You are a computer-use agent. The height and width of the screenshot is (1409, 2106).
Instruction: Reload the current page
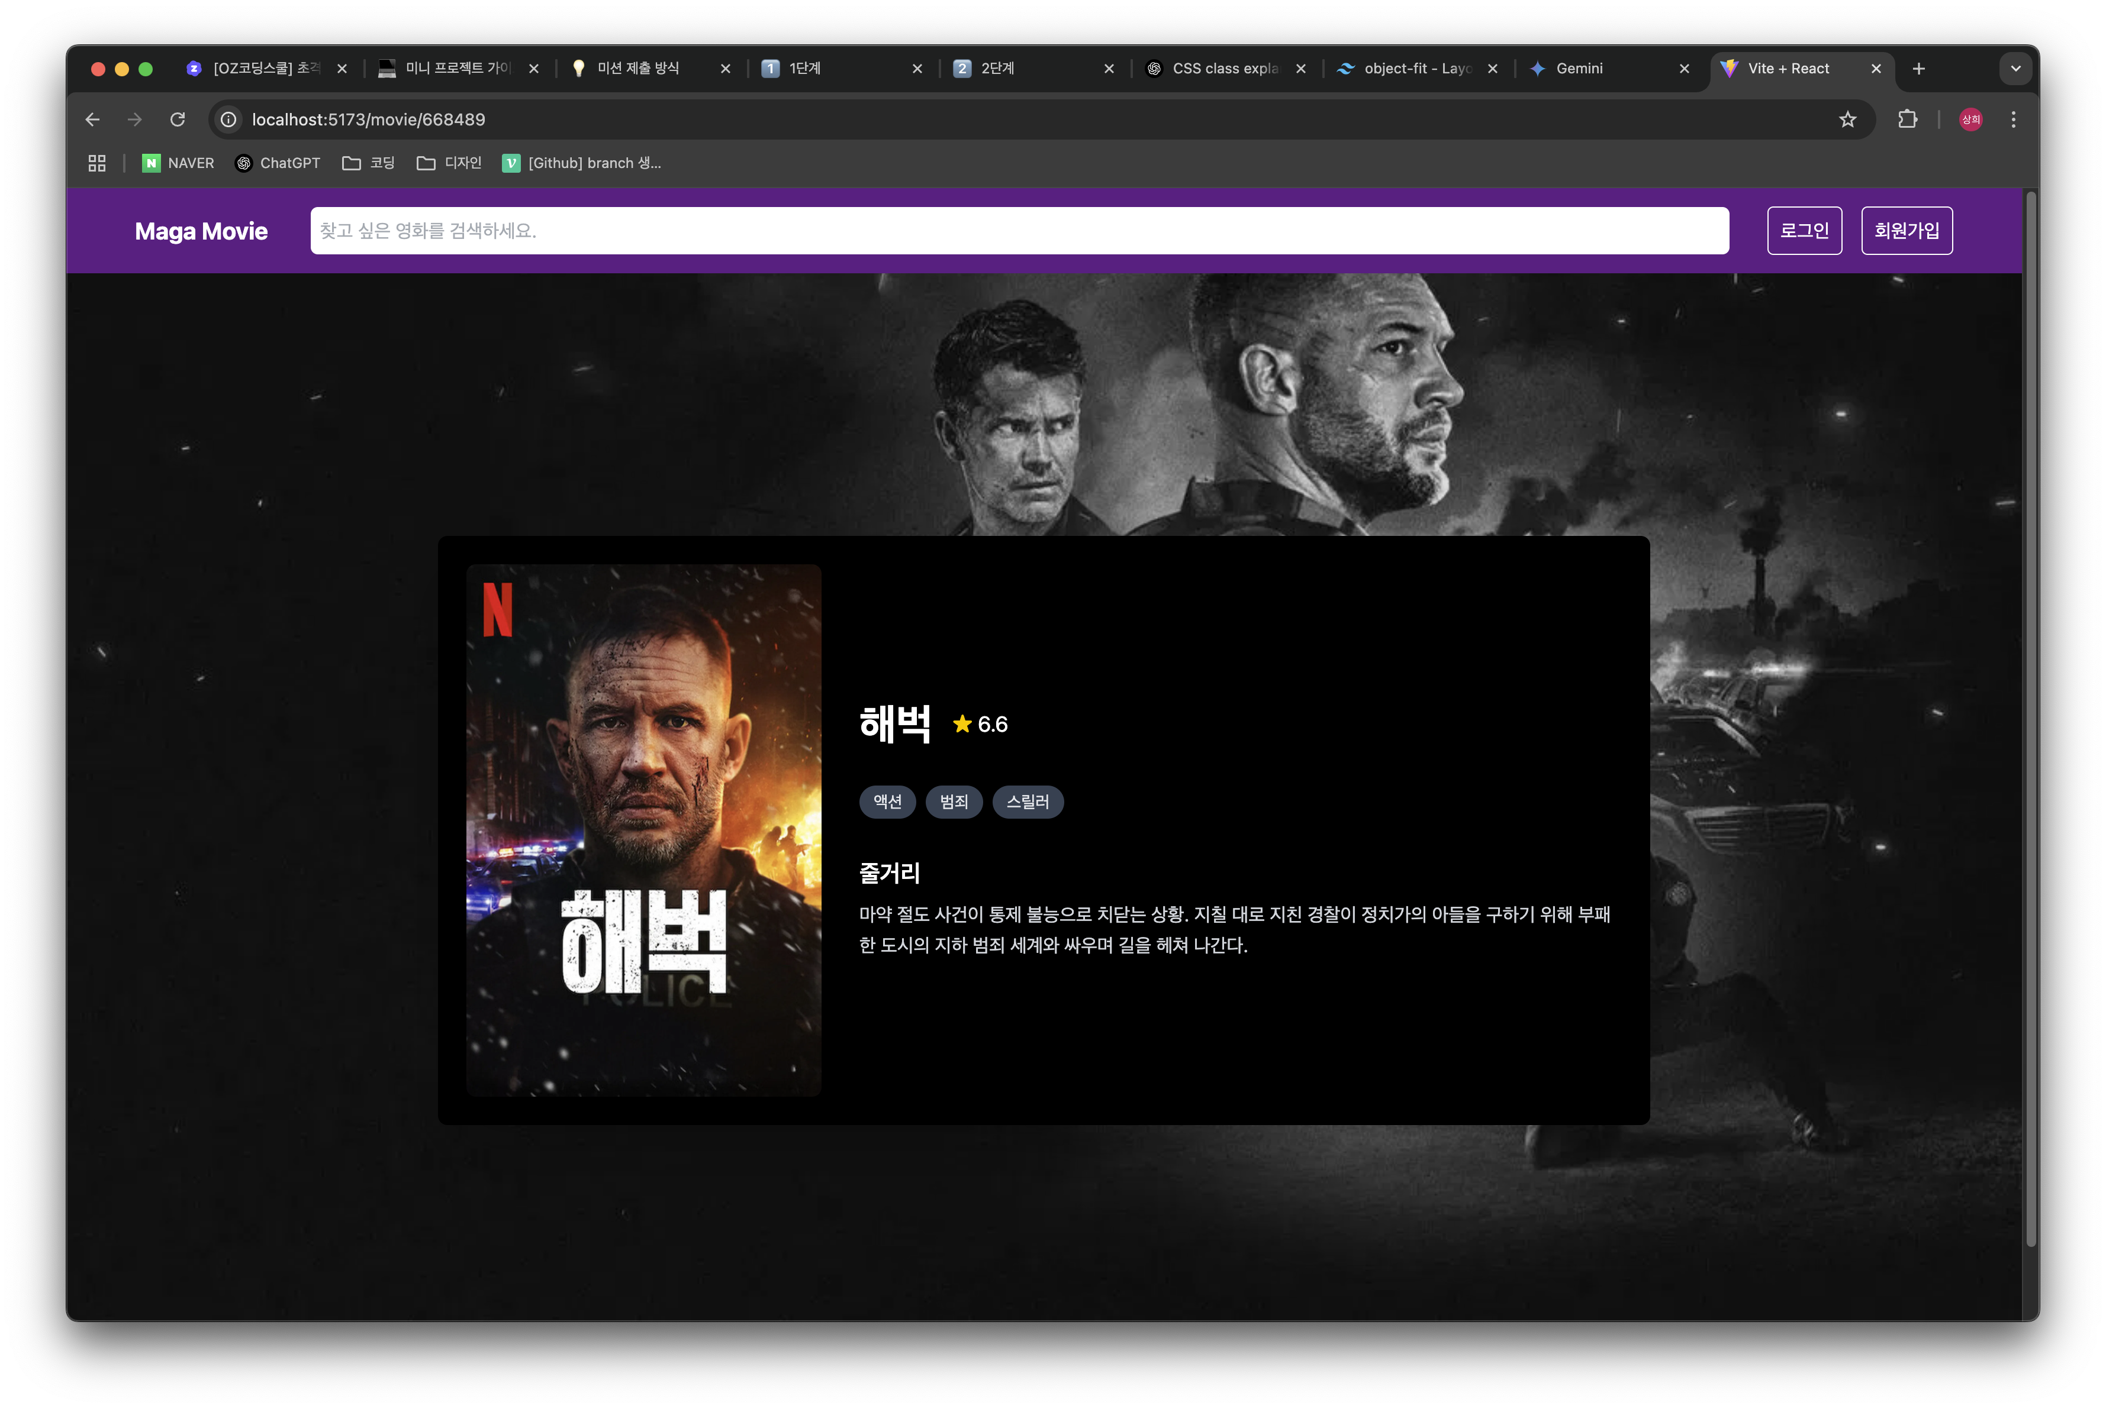pos(178,119)
